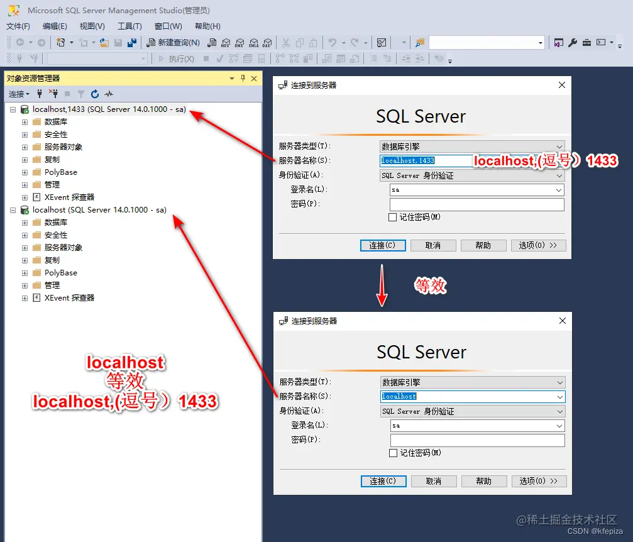The image size is (633, 542).
Task: Click the Activity Monitor icon in toolbar
Action: (x=382, y=42)
